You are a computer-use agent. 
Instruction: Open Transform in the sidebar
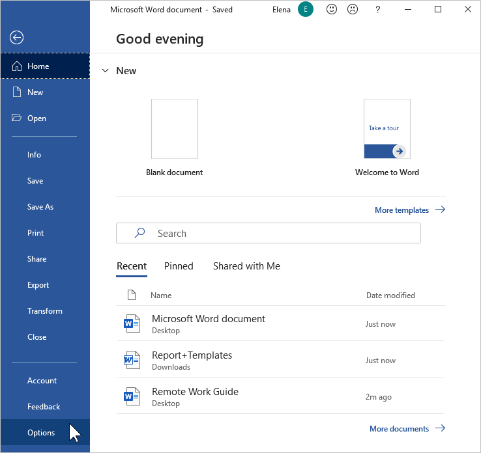[45, 311]
